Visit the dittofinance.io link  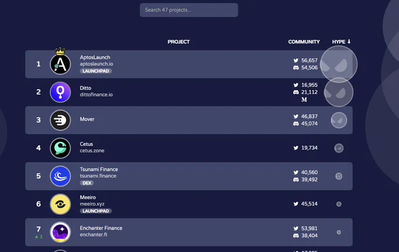[96, 95]
